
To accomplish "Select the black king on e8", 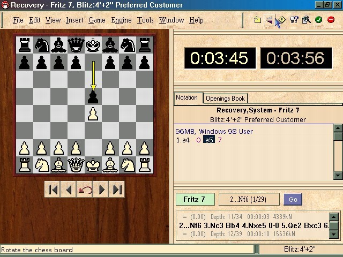I will 93,45.
